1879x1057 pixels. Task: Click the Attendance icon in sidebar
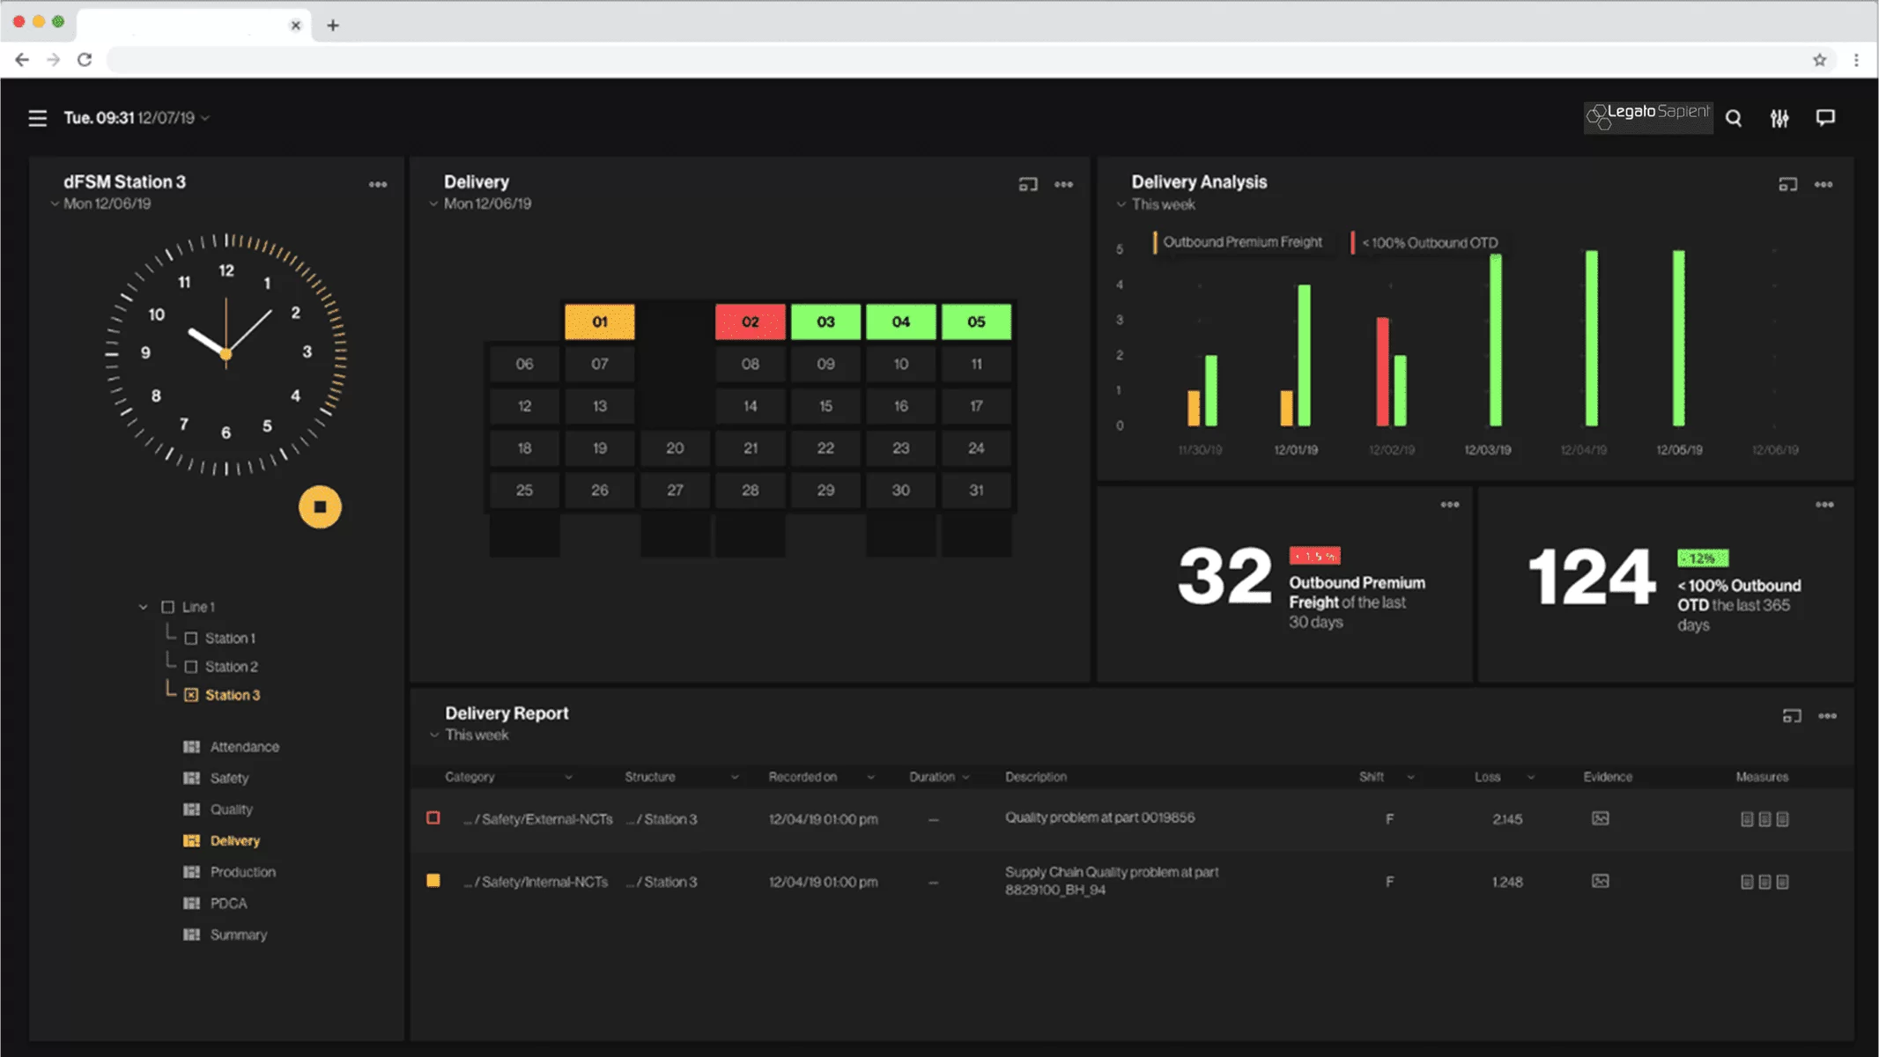191,746
